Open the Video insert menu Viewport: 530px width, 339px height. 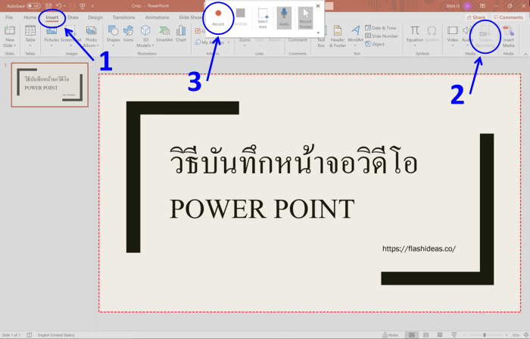point(453,36)
